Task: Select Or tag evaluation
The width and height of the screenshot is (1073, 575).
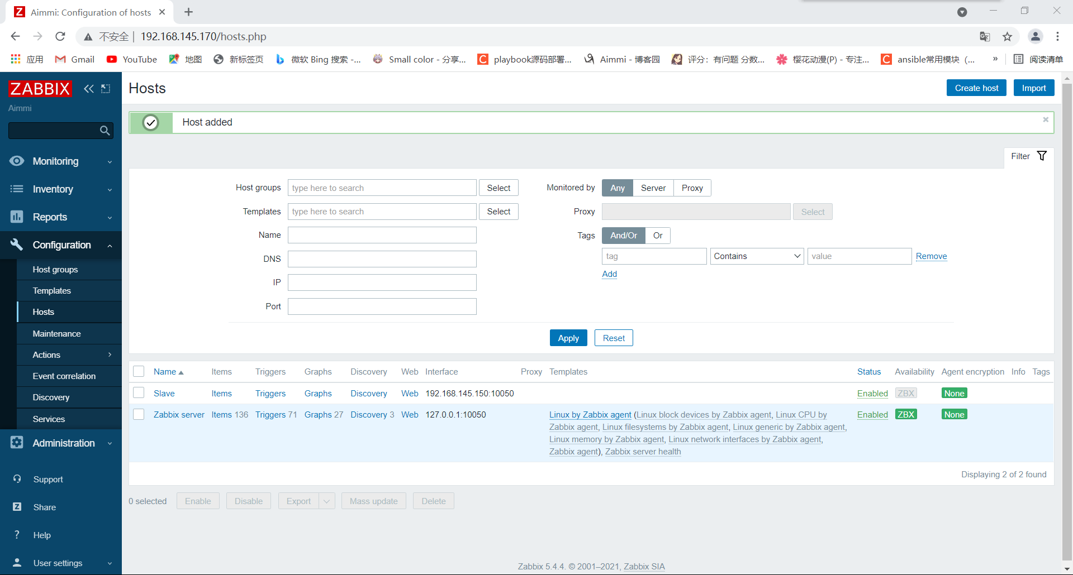Action: tap(658, 236)
